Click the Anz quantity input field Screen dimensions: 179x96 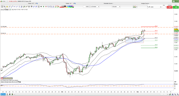164,7
